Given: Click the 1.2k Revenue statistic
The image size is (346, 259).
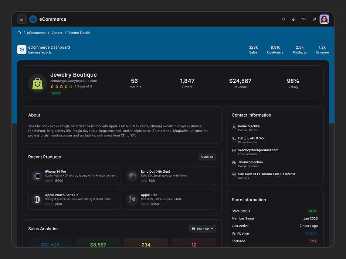Looking at the screenshot, I should click(322, 49).
